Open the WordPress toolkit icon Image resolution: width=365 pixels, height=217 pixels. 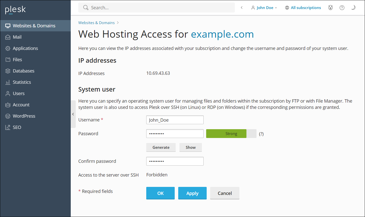8,116
